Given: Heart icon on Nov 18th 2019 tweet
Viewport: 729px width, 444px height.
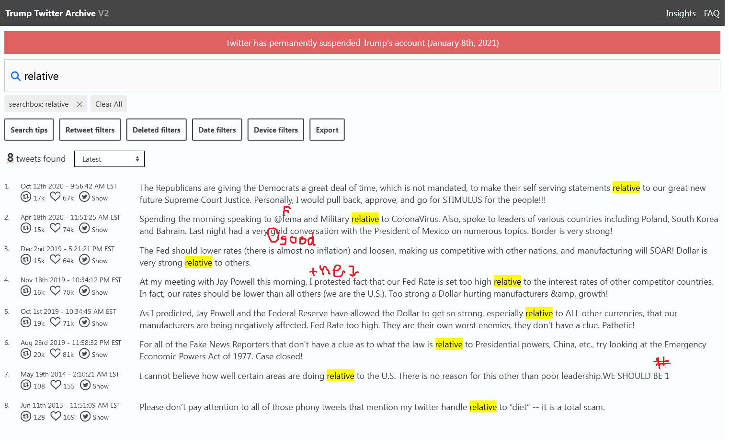Looking at the screenshot, I should point(56,291).
